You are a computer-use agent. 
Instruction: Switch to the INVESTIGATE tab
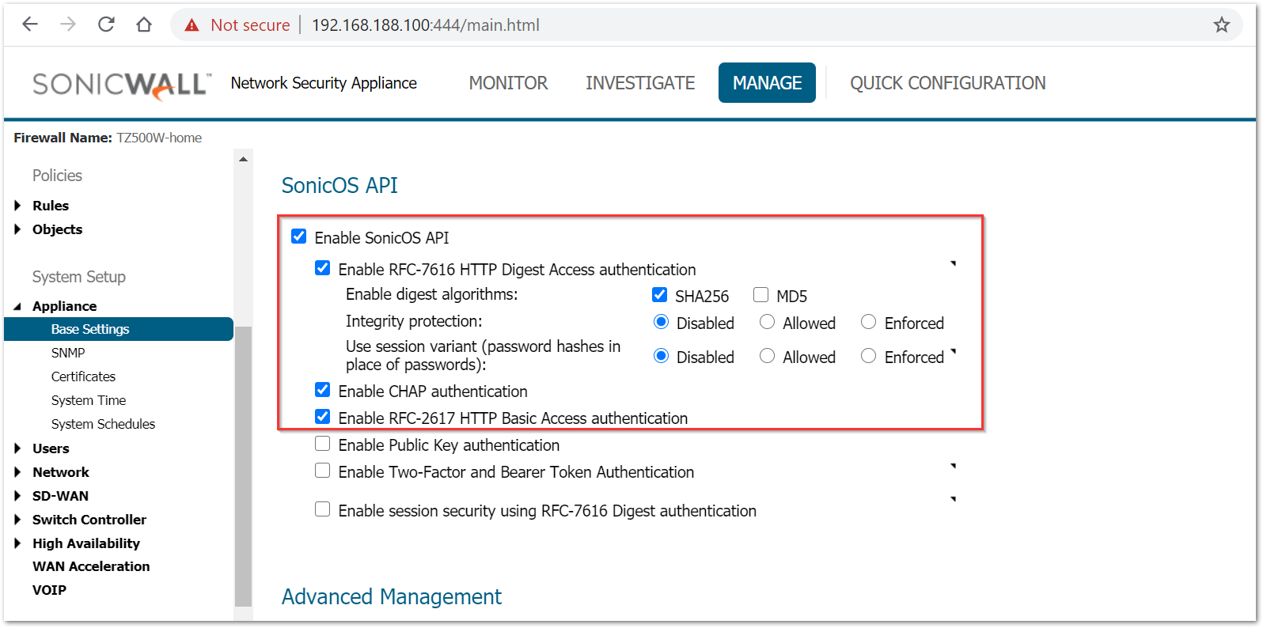(640, 83)
